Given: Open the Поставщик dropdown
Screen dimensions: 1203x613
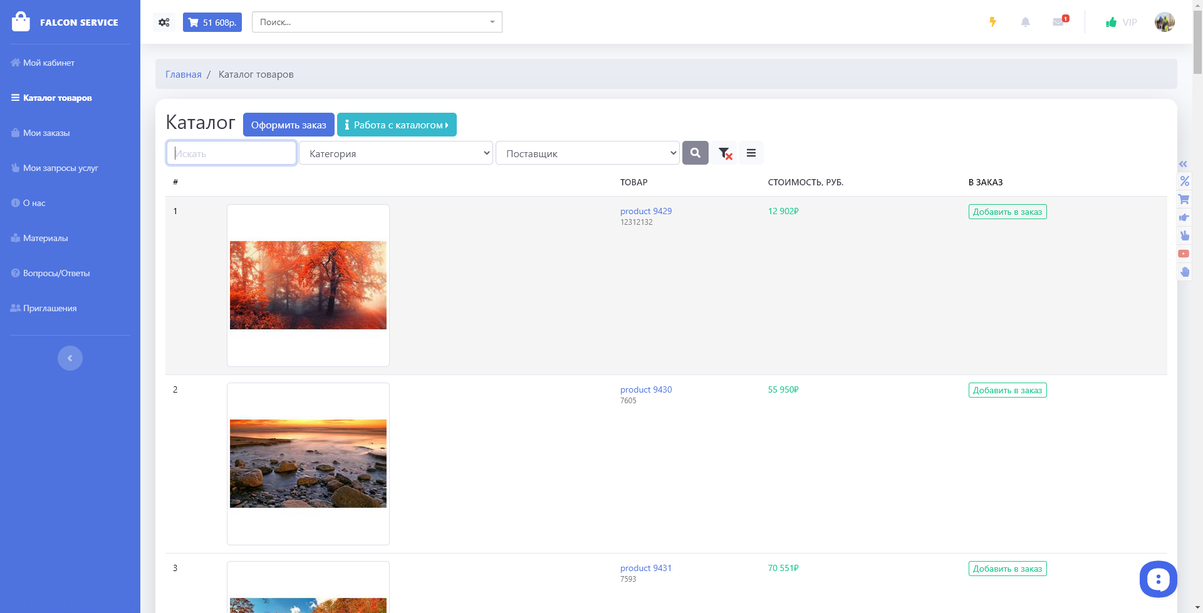Looking at the screenshot, I should point(588,153).
